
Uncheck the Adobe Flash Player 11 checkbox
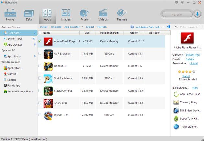click(40, 41)
